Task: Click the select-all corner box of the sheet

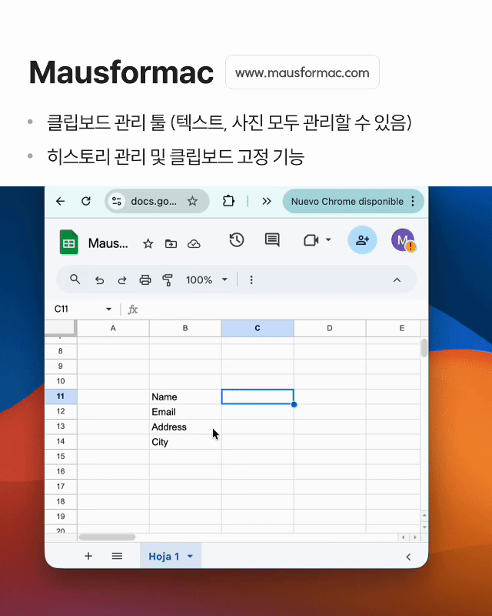Action: click(61, 328)
